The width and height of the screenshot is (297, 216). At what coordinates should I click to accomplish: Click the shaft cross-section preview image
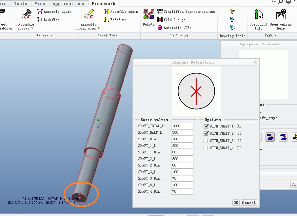point(196,91)
